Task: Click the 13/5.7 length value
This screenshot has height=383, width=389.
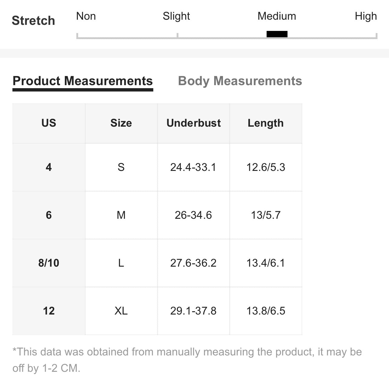Action: 266,215
